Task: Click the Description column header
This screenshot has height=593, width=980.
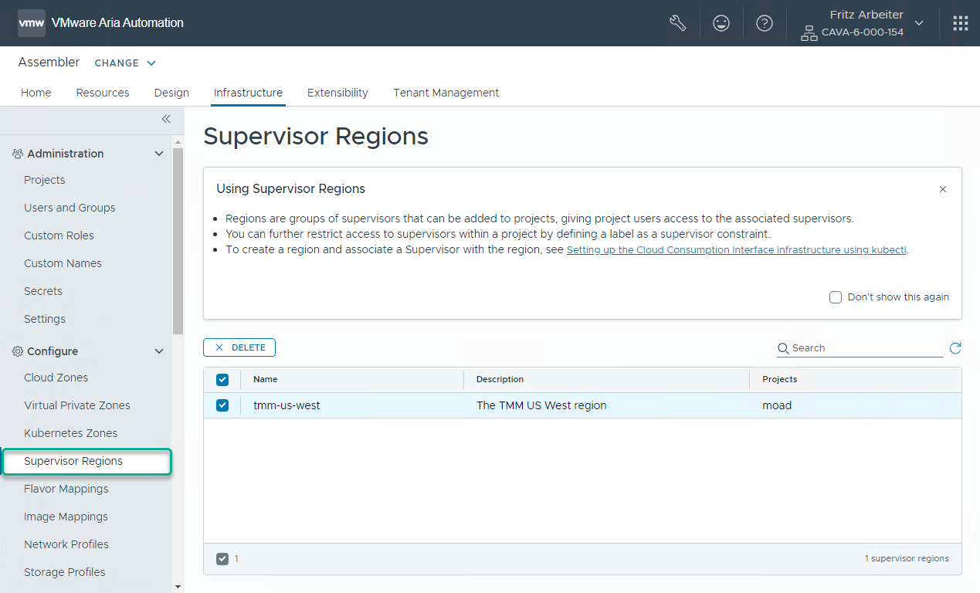Action: click(500, 379)
